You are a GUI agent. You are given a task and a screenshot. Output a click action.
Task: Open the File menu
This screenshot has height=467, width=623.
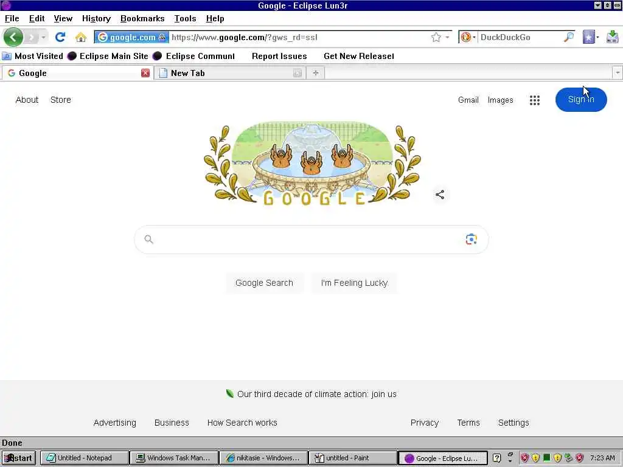tap(12, 19)
